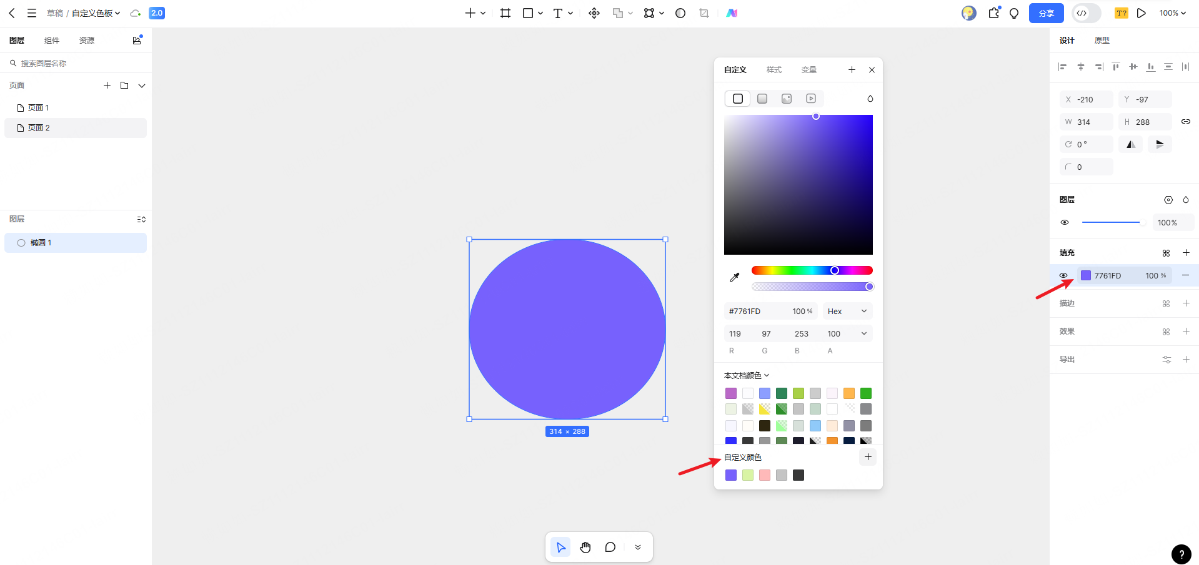Screen dimensions: 1199x565
Task: Click plus icon in color picker header
Action: 852,70
